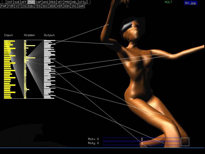Screen dimensions: 205x154
Task: Select the VET menu button
Action: click(60, 2)
